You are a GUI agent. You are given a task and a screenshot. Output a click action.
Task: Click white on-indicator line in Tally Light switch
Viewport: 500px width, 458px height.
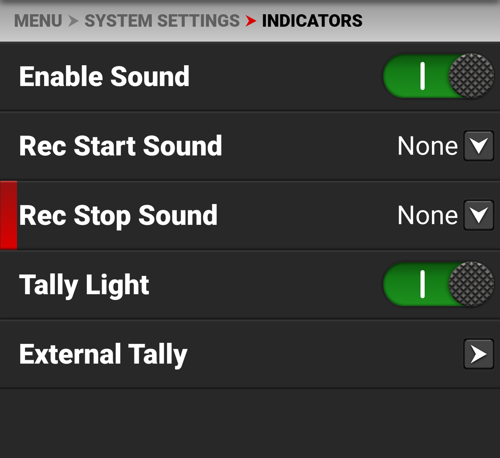(422, 284)
